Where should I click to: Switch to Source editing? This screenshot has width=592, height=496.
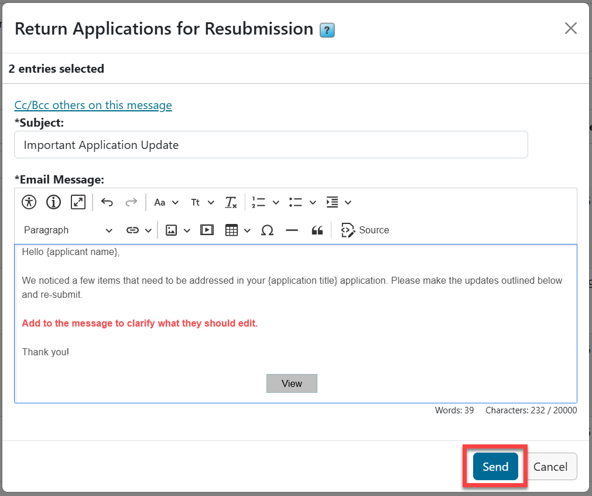point(365,230)
